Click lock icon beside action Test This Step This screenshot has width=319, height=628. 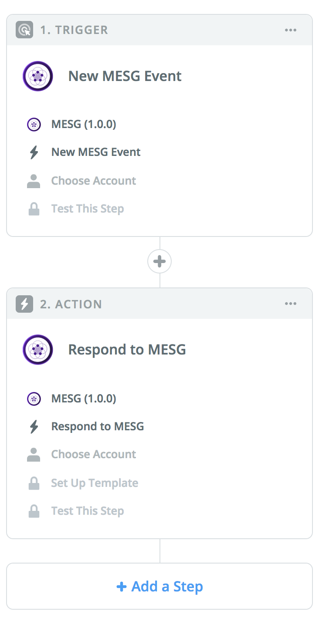pos(34,511)
